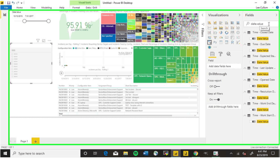Click the date slicer left slider handle
This screenshot has width=280, height=158.
[24, 21]
